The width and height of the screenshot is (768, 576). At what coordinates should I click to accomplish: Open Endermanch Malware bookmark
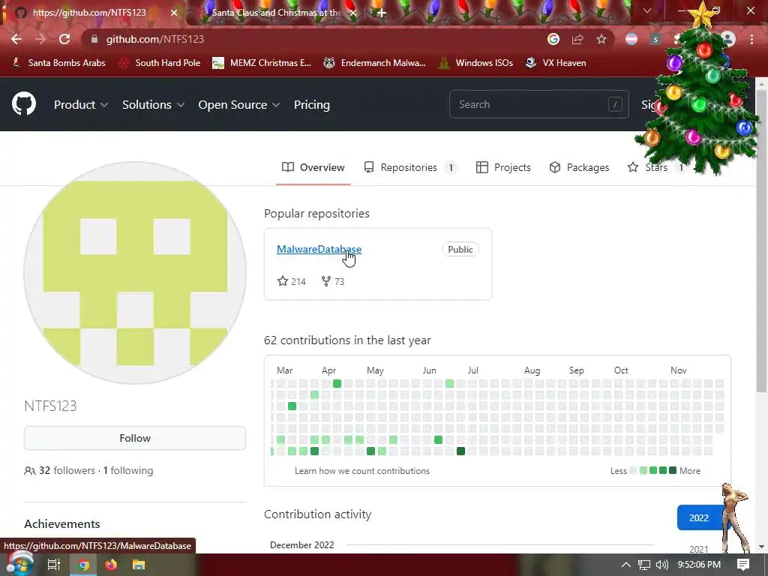tap(375, 63)
